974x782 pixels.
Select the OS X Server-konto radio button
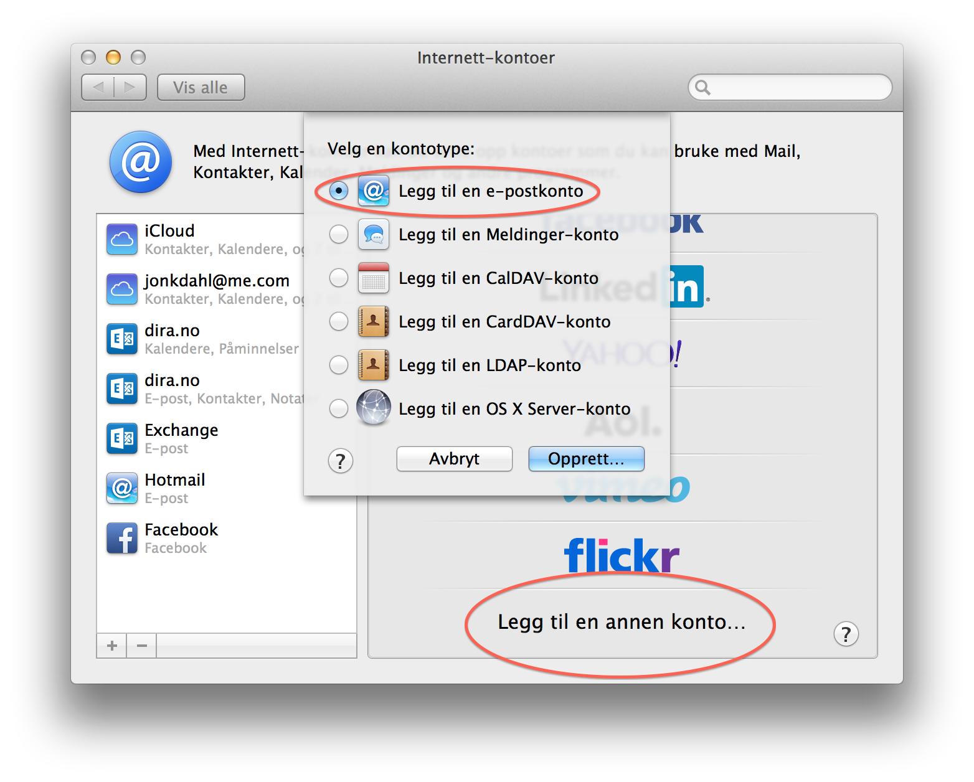338,408
